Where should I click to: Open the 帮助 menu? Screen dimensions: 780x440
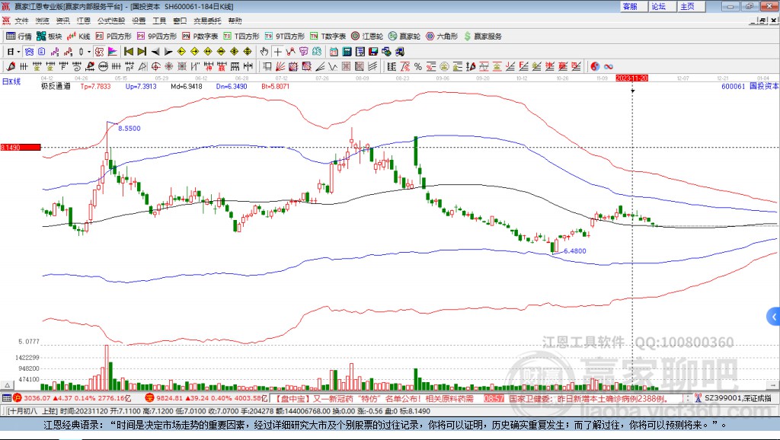[235, 21]
